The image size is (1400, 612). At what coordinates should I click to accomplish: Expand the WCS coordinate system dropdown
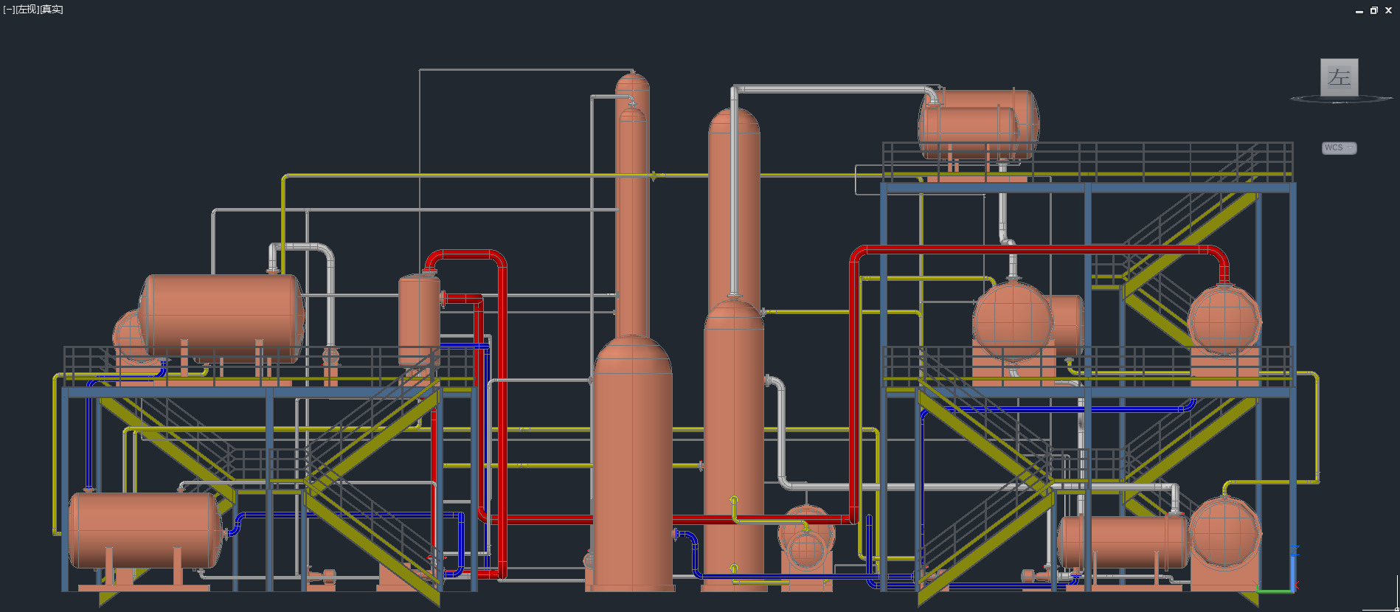click(x=1339, y=147)
